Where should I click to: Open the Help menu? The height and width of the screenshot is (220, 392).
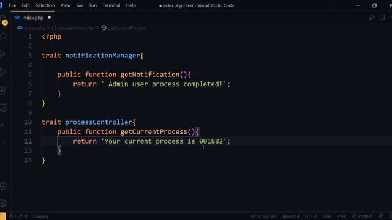pyautogui.click(x=130, y=5)
